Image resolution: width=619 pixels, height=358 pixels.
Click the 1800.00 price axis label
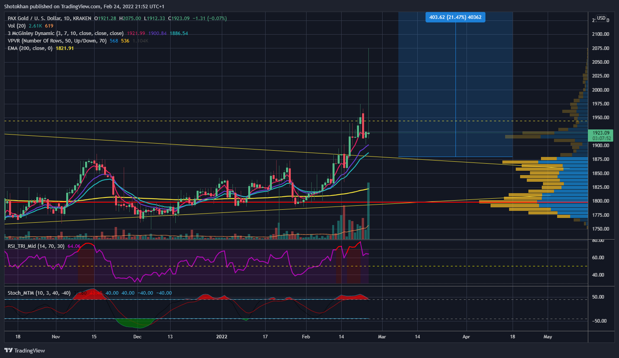600,201
